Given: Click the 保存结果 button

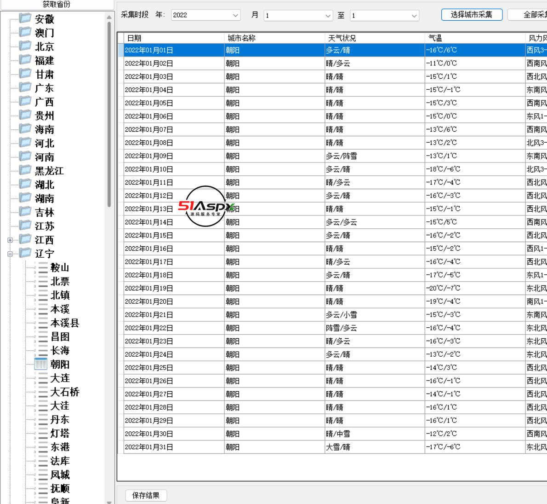Looking at the screenshot, I should 145,496.
